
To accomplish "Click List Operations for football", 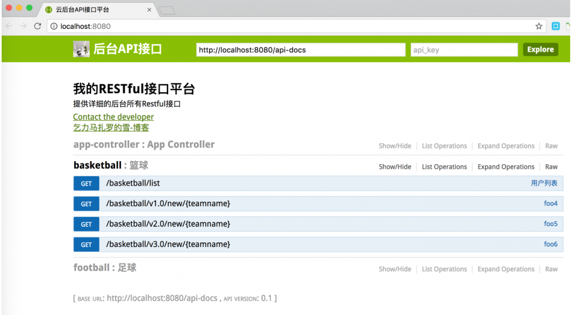I will point(444,269).
